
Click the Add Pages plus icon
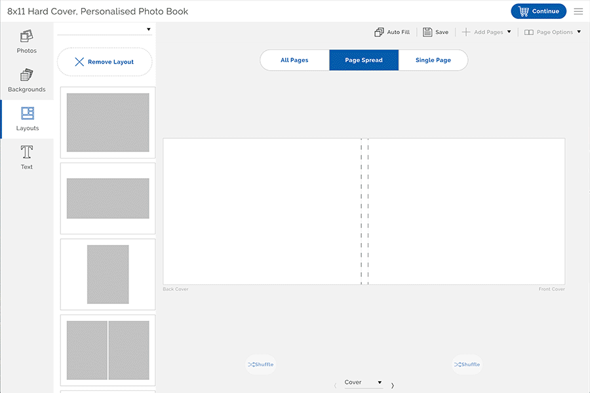coord(466,32)
